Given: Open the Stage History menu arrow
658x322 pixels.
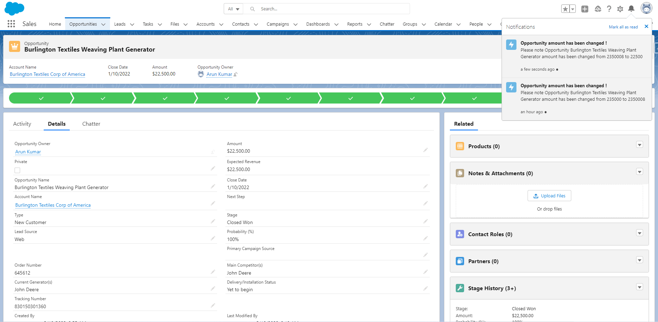Looking at the screenshot, I should 640,287.
